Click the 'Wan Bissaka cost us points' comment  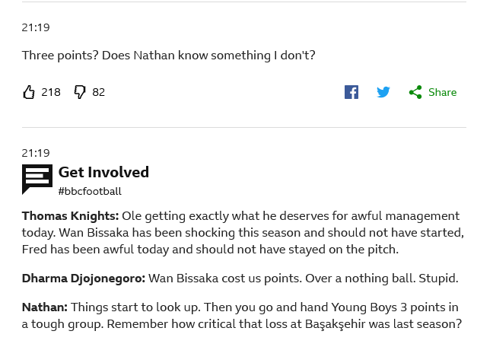coord(303,279)
